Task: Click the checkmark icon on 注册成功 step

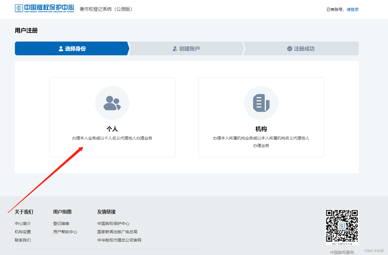Action: 289,48
